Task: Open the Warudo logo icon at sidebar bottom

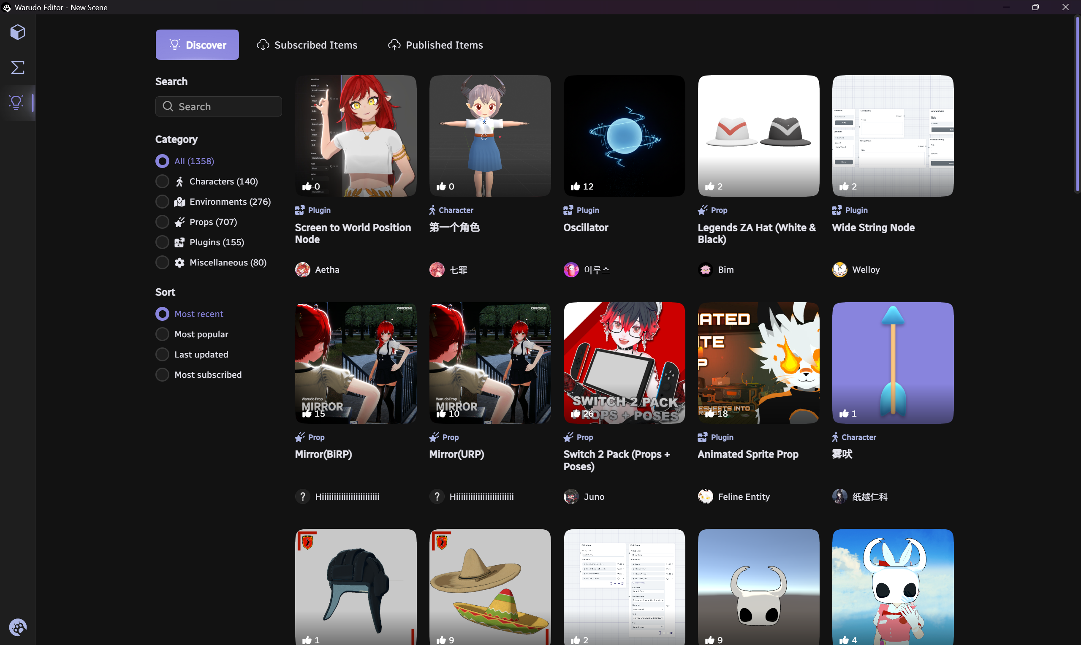Action: click(x=18, y=627)
